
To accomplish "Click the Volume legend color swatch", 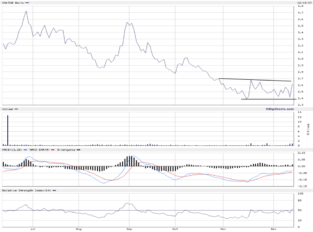I will (x=16, y=109).
